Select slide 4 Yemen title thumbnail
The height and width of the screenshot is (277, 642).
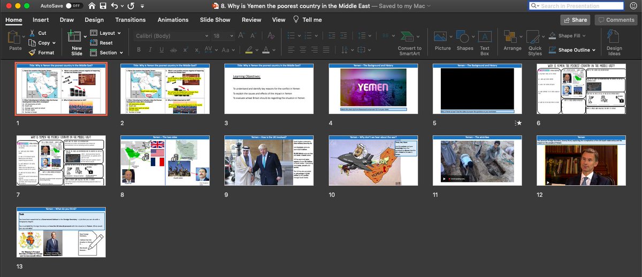[x=374, y=88]
